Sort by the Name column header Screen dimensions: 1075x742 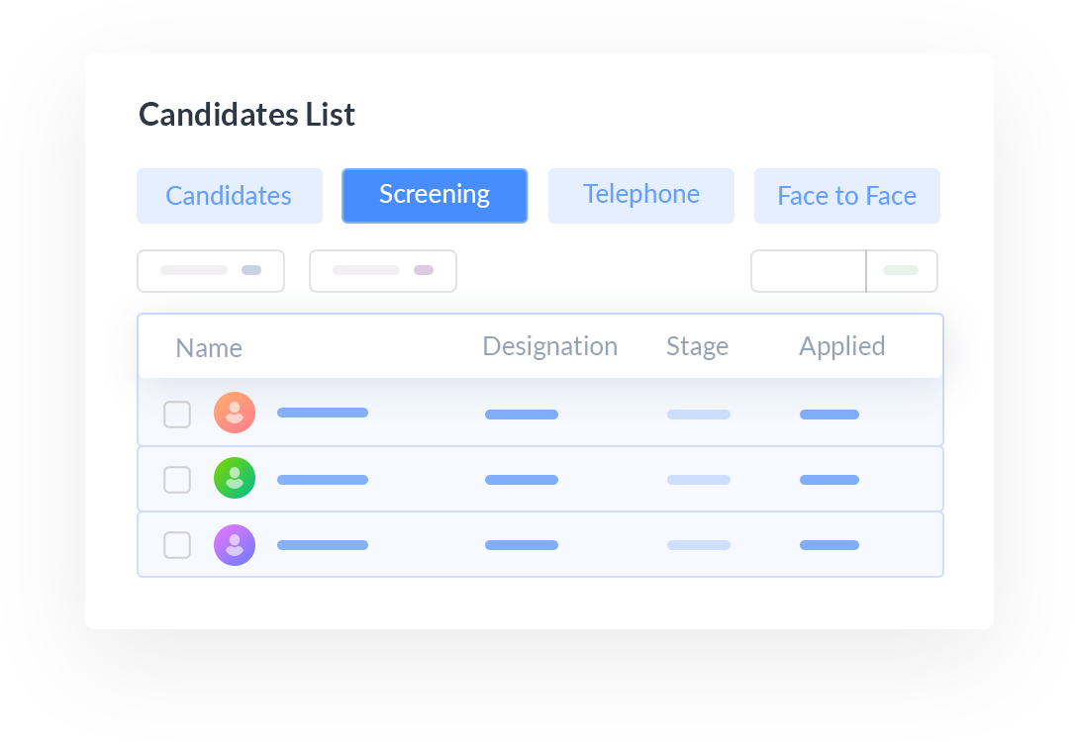209,348
